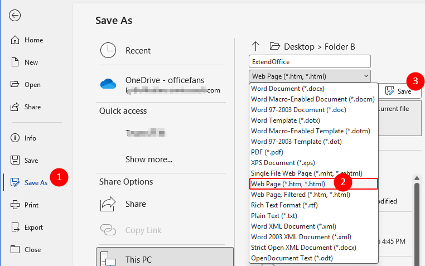Click the Save floppy disk sidebar icon
Viewport: 425px width, 266px height.
[15, 160]
